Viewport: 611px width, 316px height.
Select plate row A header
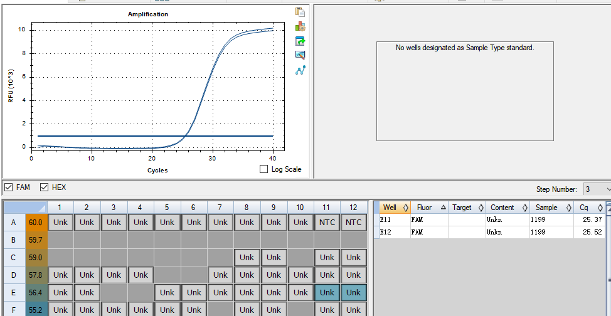(14, 223)
